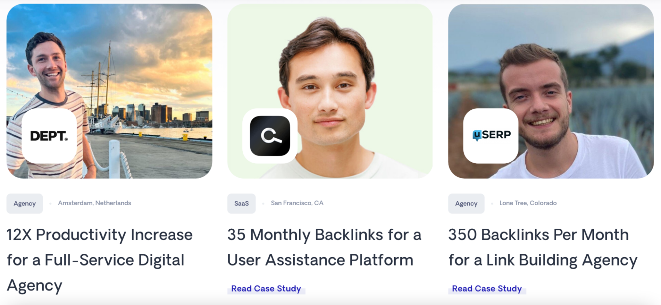Screen dimensions: 661x305
Task: Click the 12X Productivity Increase headline
Action: point(99,260)
